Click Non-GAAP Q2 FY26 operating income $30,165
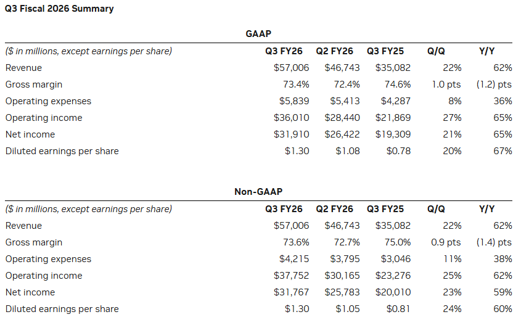This screenshot has width=529, height=317. click(342, 276)
